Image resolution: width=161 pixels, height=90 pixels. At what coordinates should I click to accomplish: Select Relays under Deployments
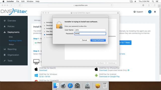11,44
